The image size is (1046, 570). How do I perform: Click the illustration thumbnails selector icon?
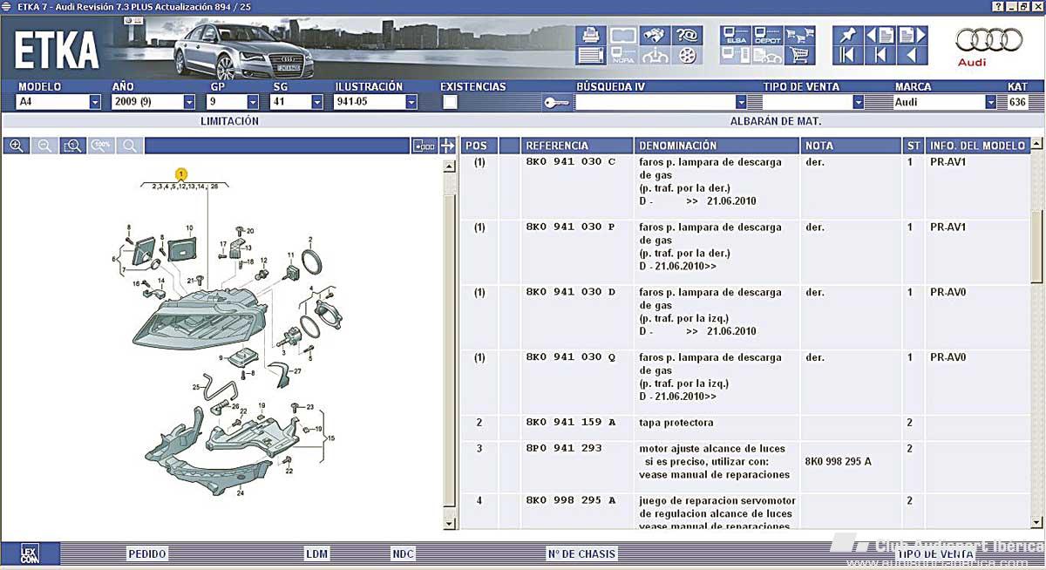424,146
